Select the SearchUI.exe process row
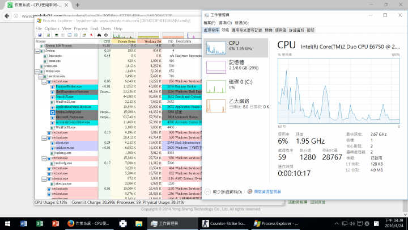The height and width of the screenshot is (230, 408). click(118, 97)
